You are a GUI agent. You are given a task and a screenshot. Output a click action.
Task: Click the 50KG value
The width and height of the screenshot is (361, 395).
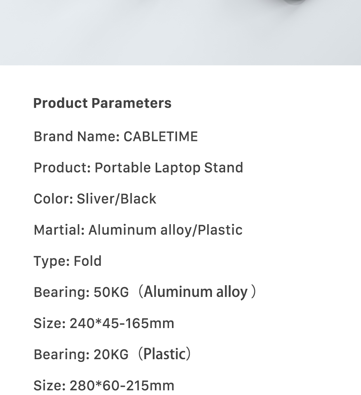coord(111,292)
